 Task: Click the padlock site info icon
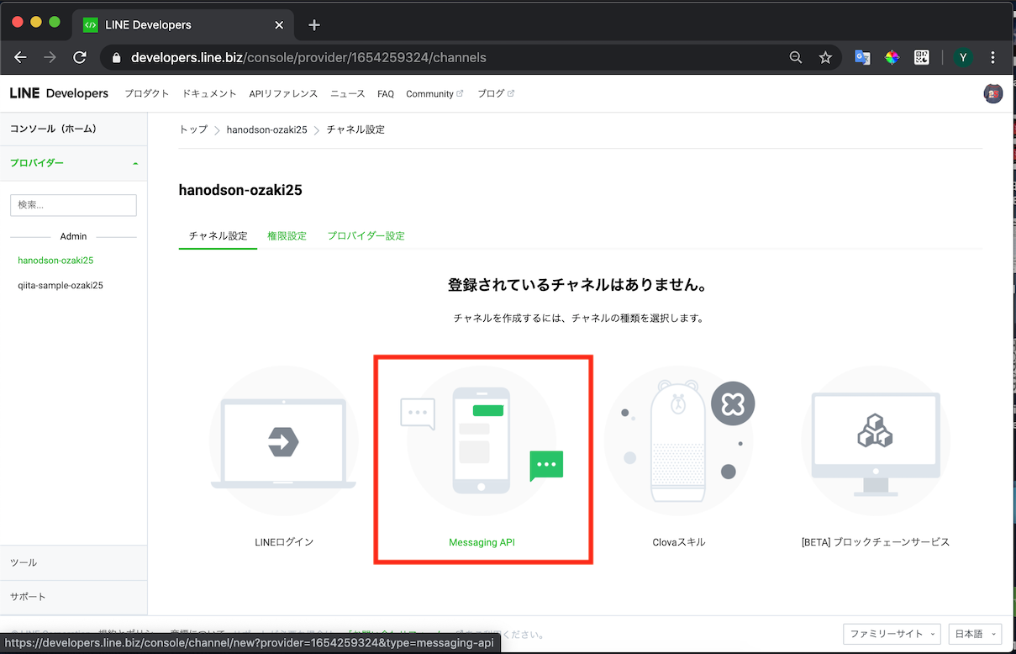pos(117,58)
